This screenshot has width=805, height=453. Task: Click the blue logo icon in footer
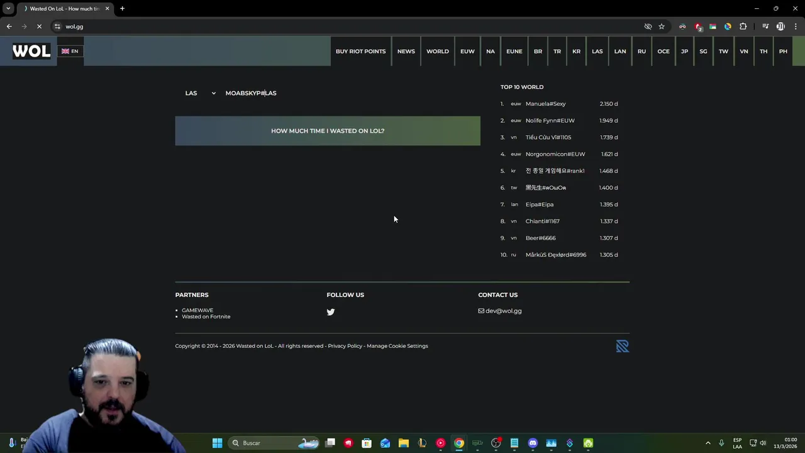(623, 346)
